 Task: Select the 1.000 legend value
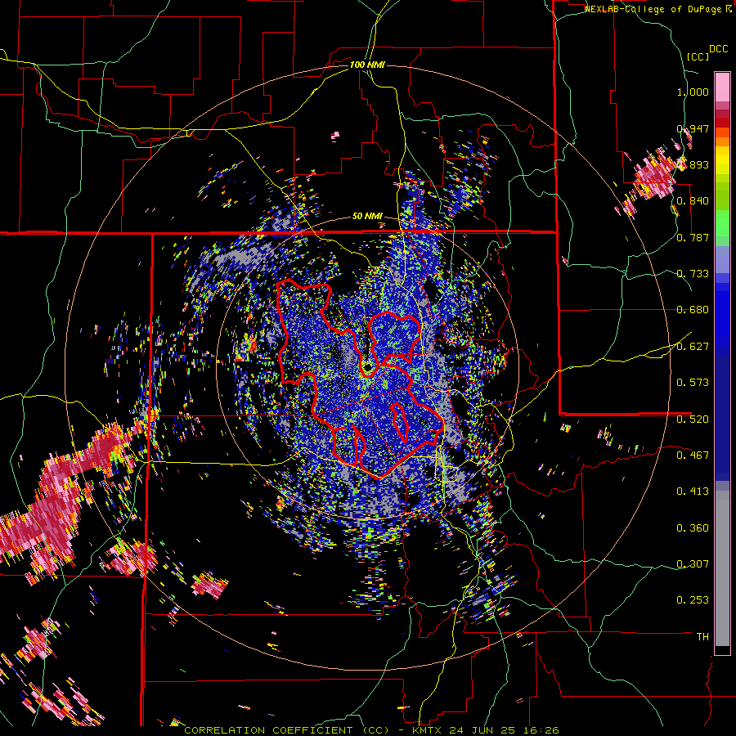(693, 92)
